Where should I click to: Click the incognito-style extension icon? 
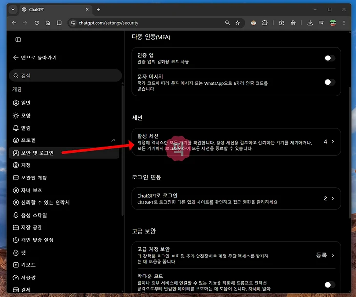click(x=293, y=23)
